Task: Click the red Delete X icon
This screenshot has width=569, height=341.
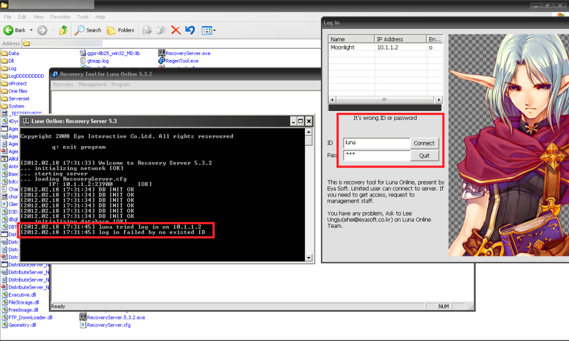Action: [x=176, y=30]
